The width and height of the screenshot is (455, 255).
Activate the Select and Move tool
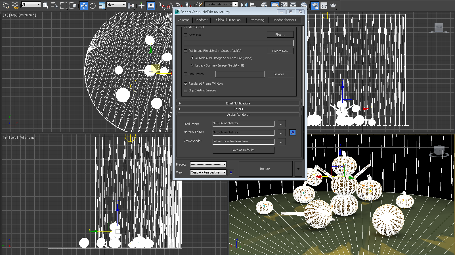click(x=84, y=5)
